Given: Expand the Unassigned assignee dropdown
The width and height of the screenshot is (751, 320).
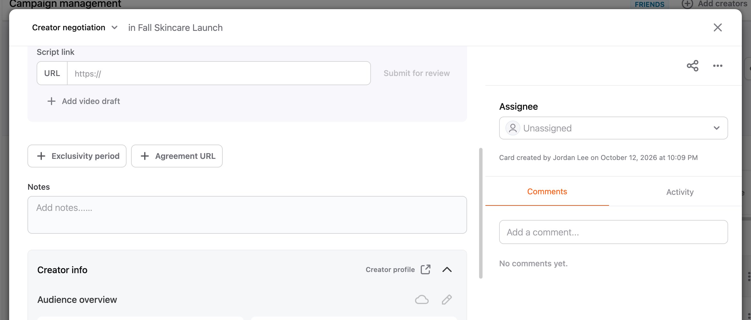Looking at the screenshot, I should click(x=613, y=128).
